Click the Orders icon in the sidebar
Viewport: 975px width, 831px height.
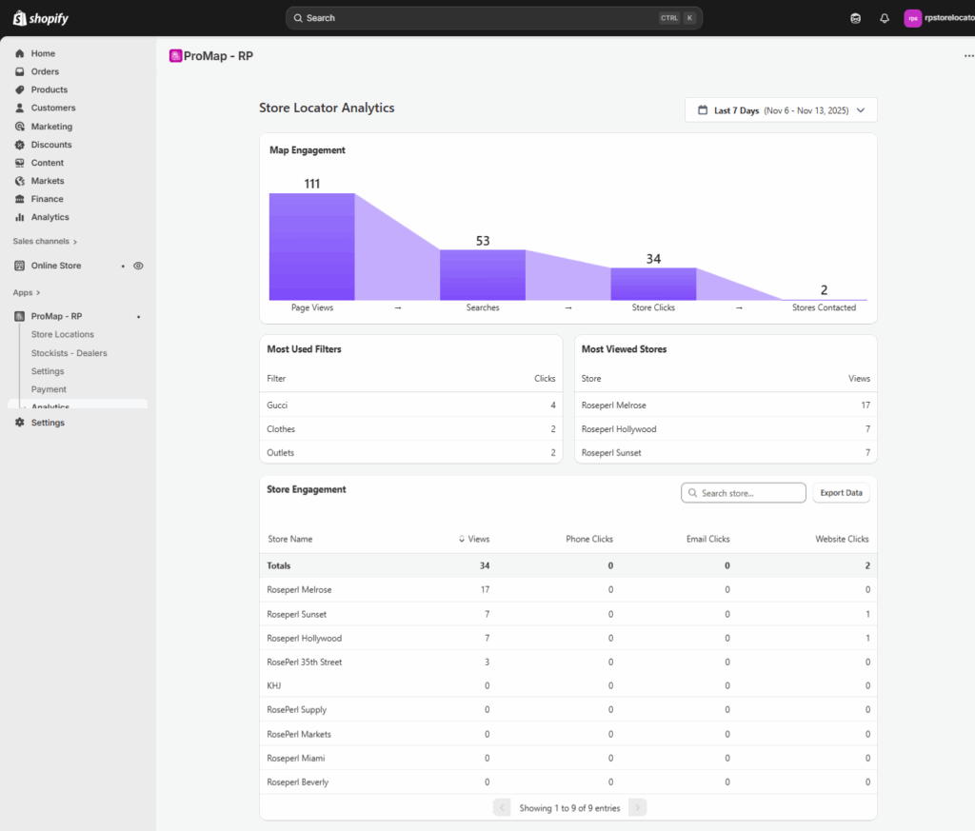pyautogui.click(x=20, y=71)
